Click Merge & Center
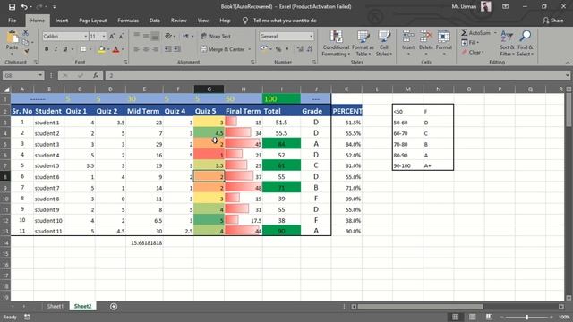573x322 pixels. (x=223, y=49)
